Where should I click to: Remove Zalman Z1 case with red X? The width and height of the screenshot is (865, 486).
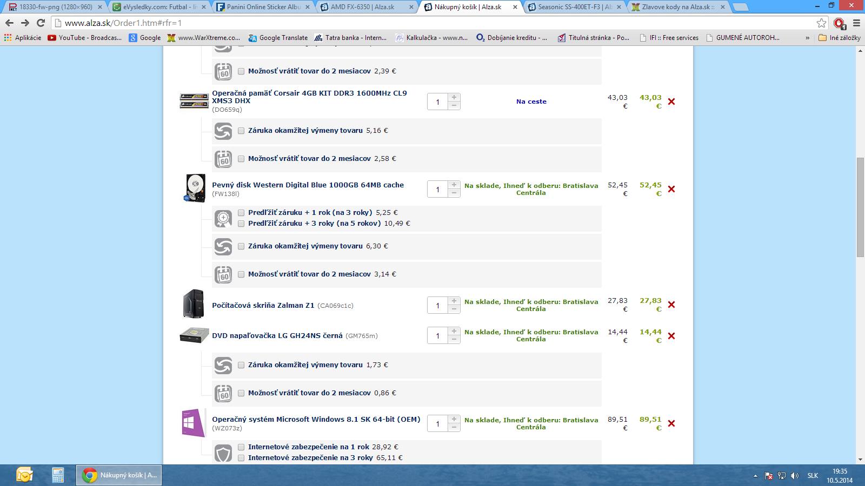click(671, 305)
